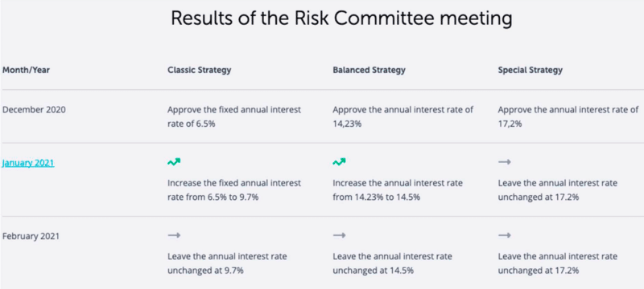Viewport: 644px width, 289px height.
Task: Select the Special Strategy column header
Action: 530,70
